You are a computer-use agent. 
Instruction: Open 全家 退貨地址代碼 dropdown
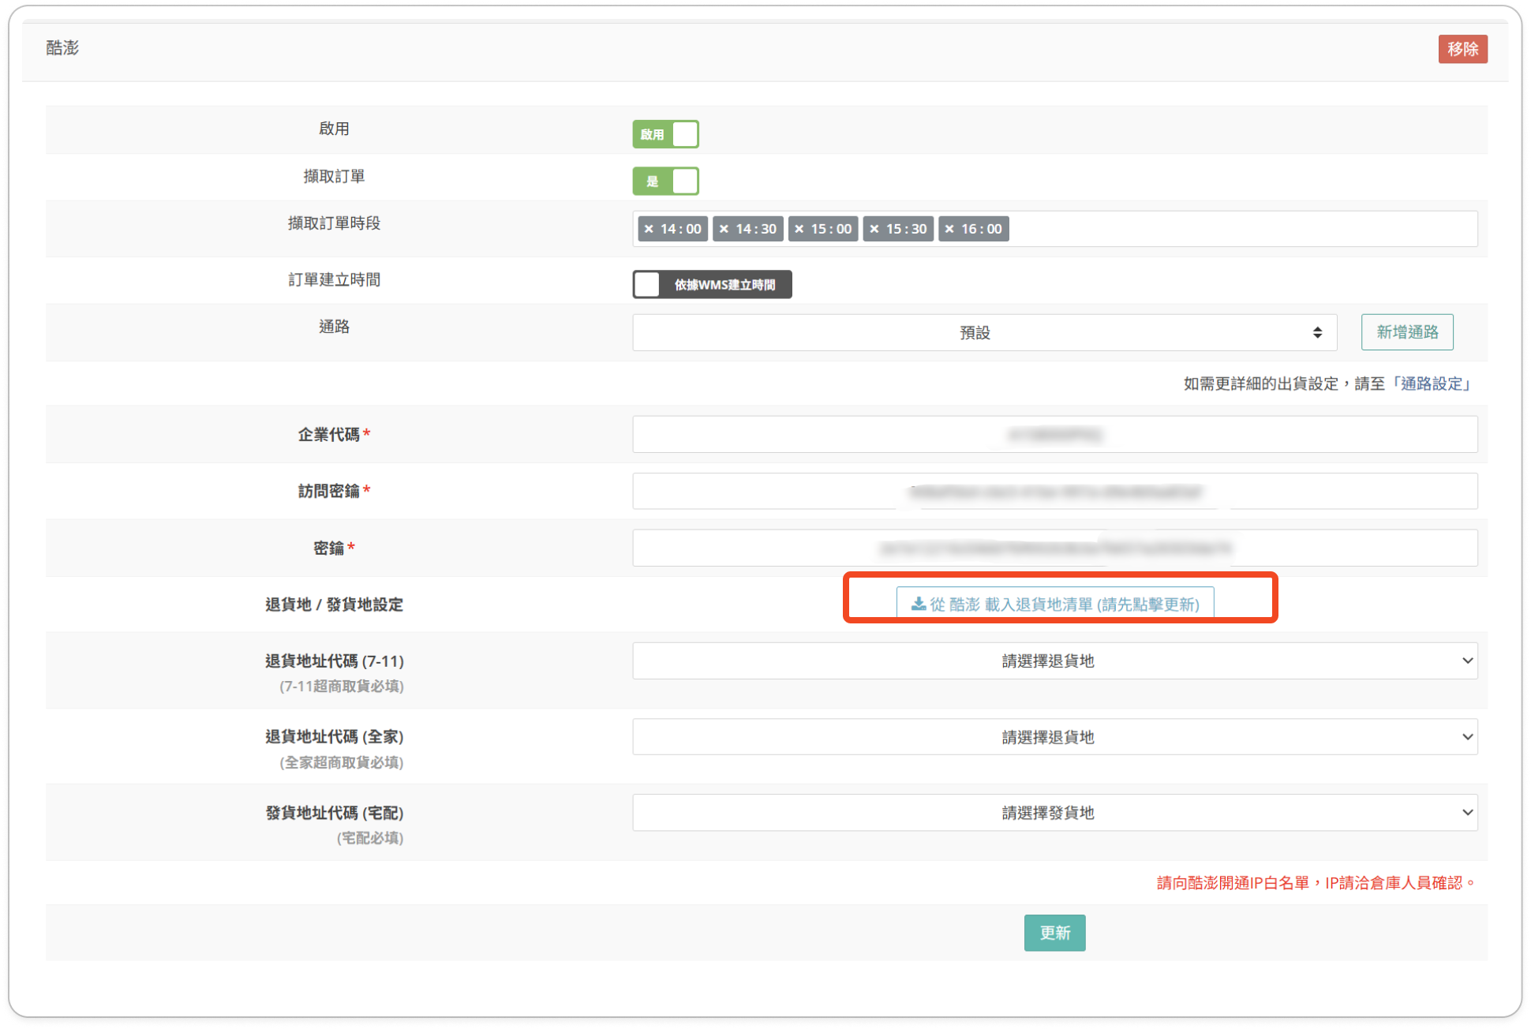1054,737
